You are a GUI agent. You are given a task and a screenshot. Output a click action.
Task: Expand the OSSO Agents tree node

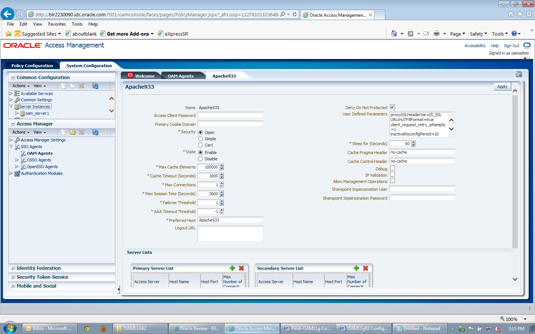pos(17,160)
